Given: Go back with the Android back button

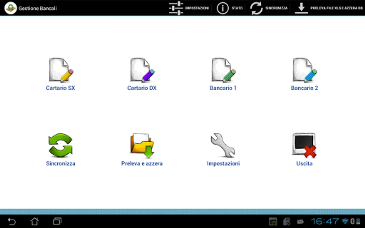Looking at the screenshot, I should (12, 222).
